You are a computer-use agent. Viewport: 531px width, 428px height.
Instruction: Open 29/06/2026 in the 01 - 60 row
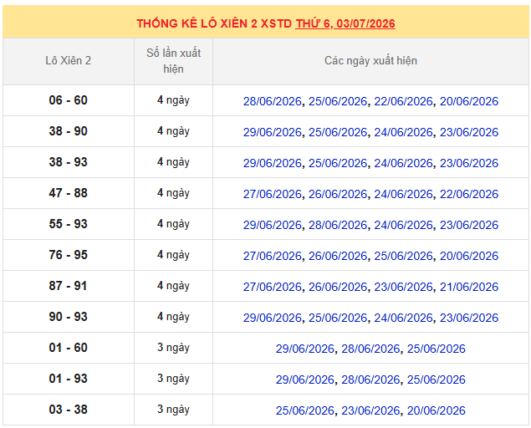pyautogui.click(x=304, y=349)
